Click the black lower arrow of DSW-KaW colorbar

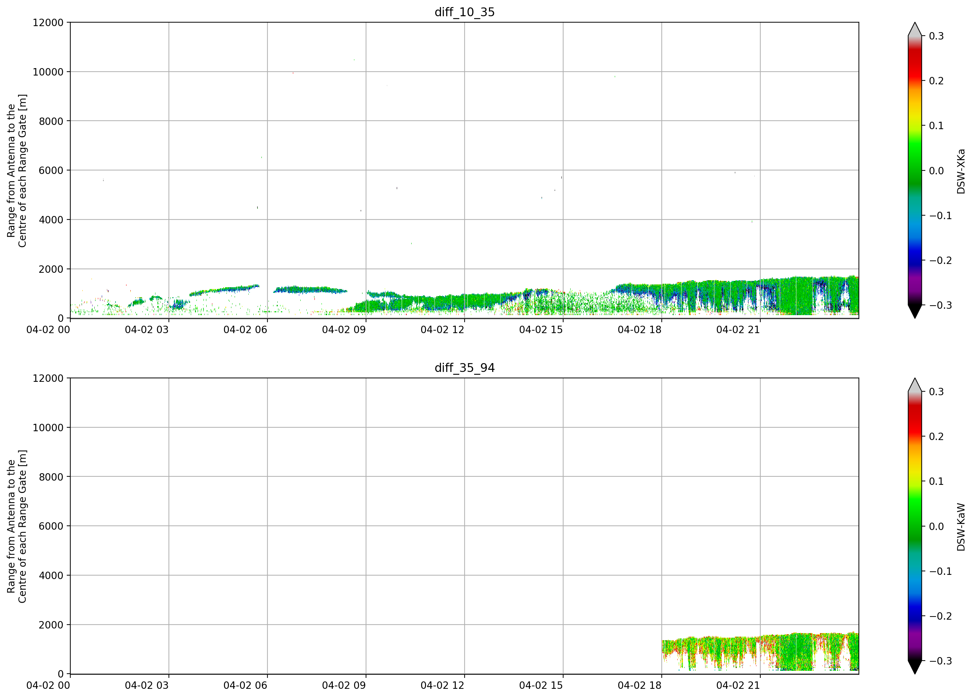(x=915, y=667)
